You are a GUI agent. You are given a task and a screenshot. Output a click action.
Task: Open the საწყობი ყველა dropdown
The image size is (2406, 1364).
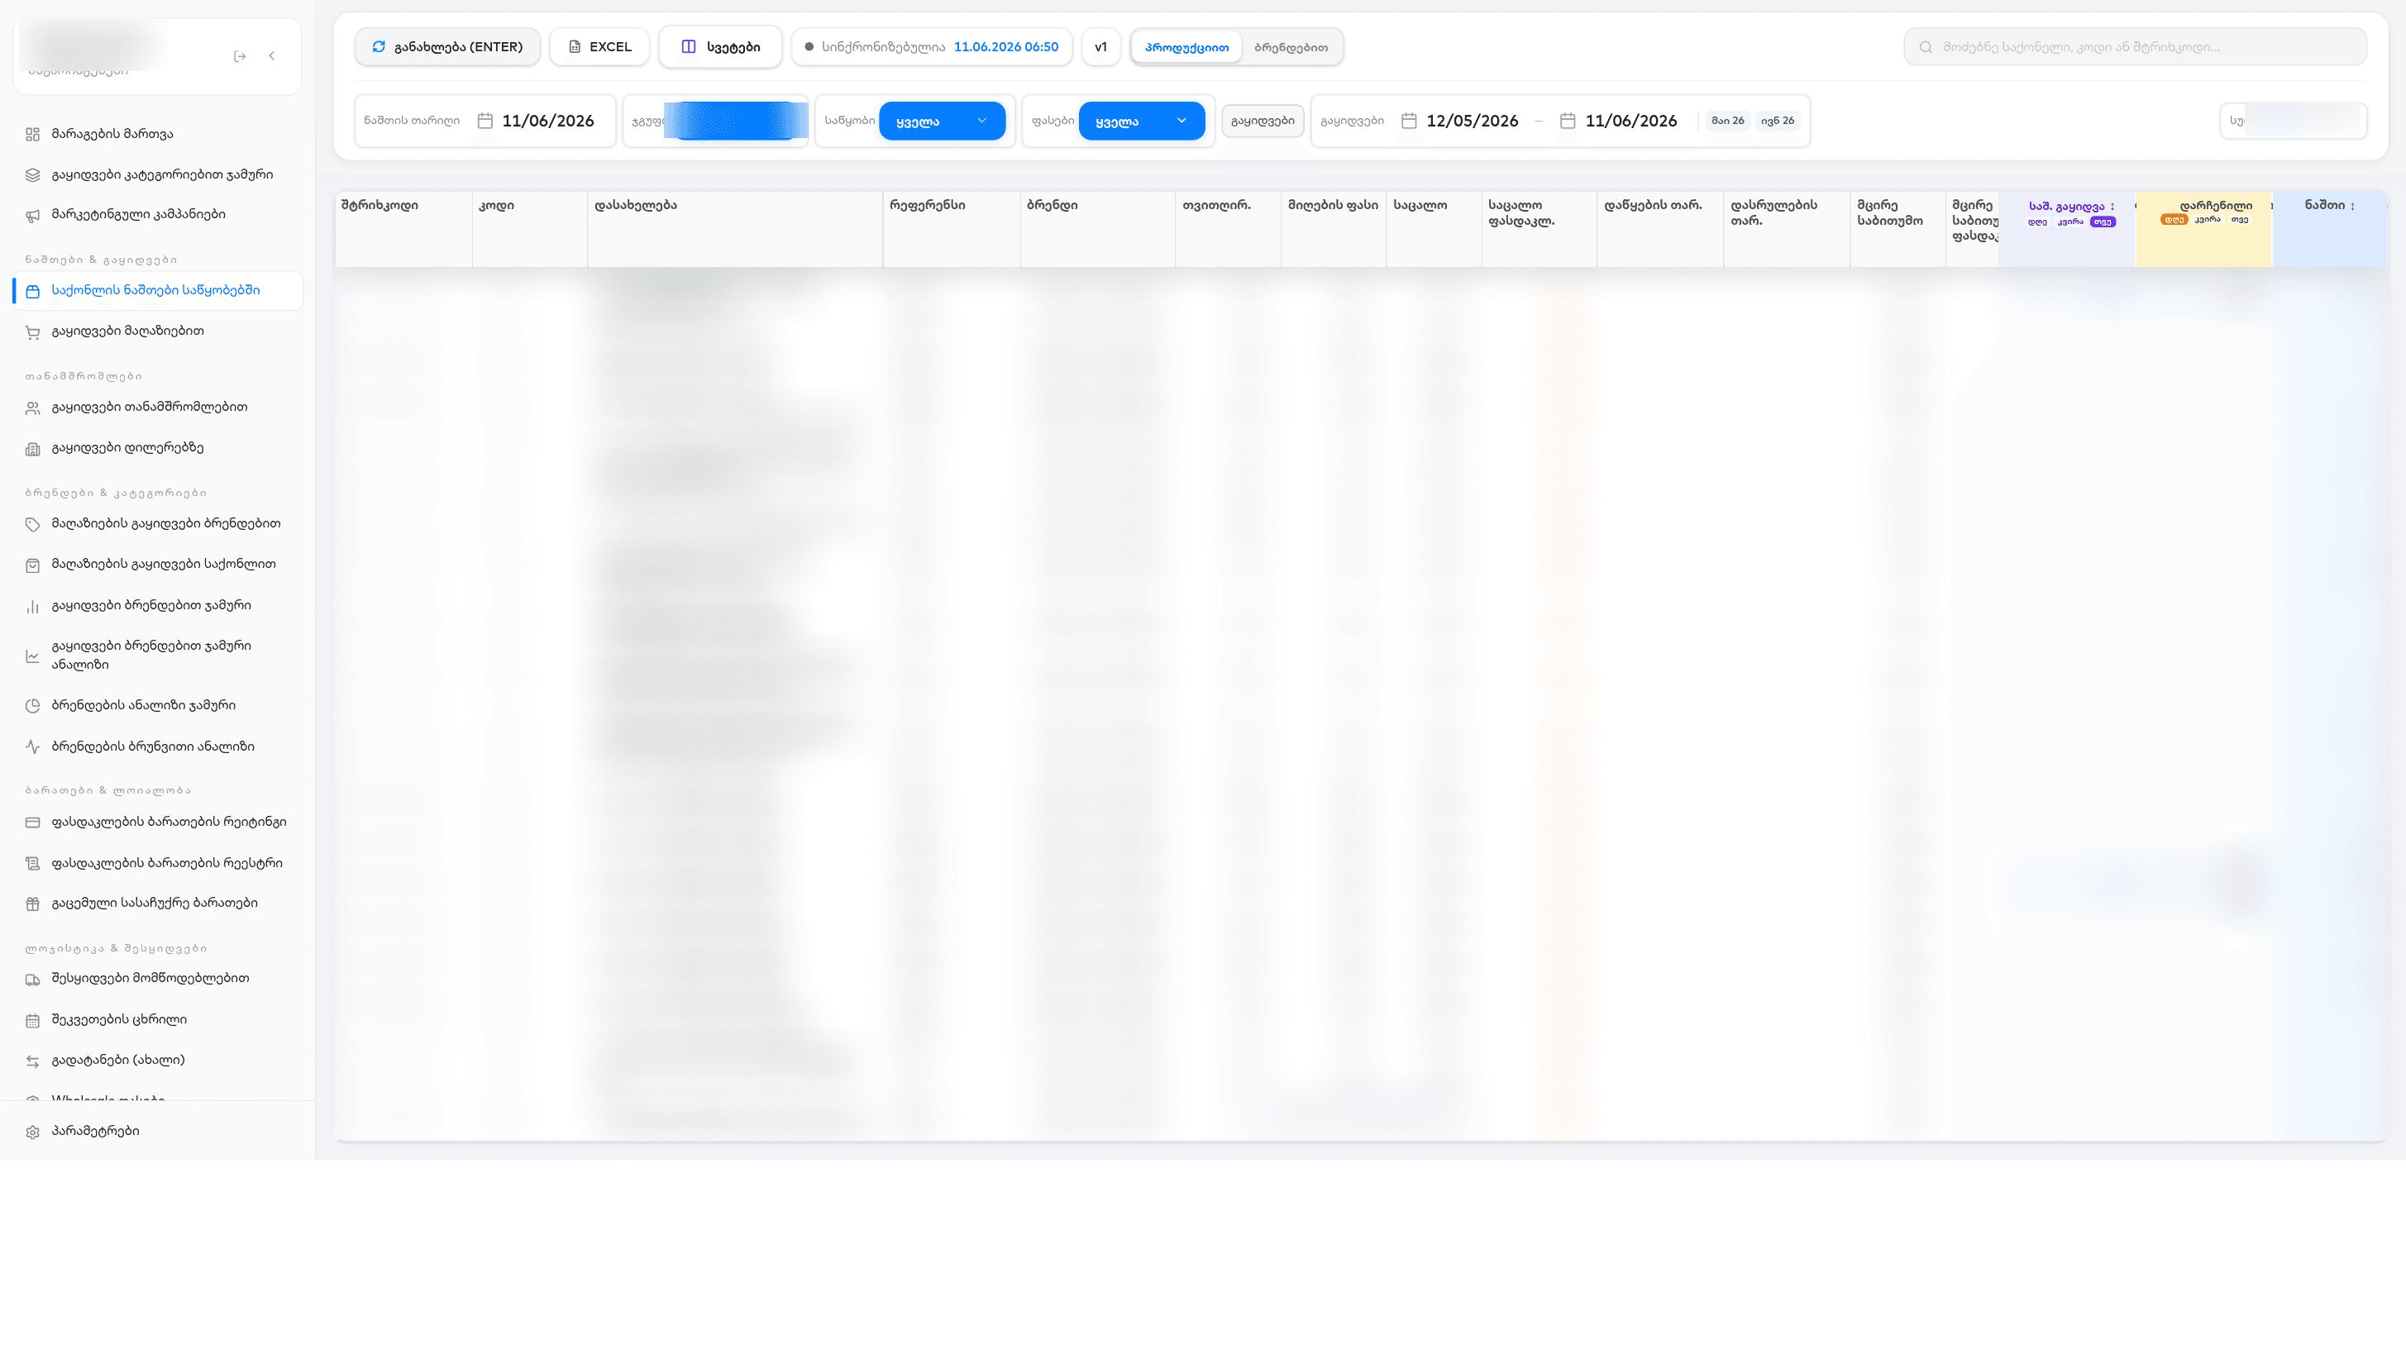click(942, 121)
